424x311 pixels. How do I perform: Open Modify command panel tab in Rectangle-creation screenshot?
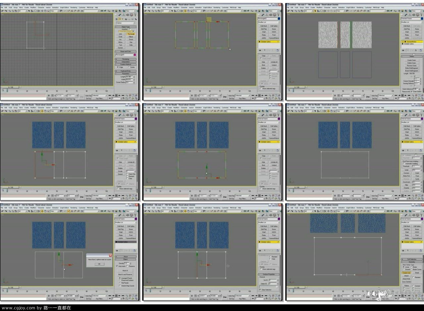coord(120,15)
